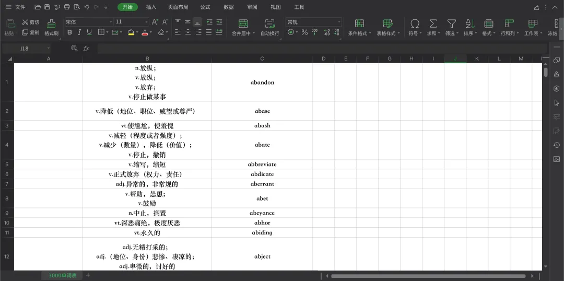Add a new sheet with plus button
This screenshot has height=281, width=564.
88,275
